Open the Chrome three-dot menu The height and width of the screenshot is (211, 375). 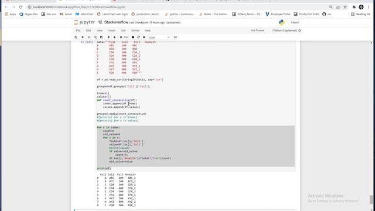coord(369,7)
